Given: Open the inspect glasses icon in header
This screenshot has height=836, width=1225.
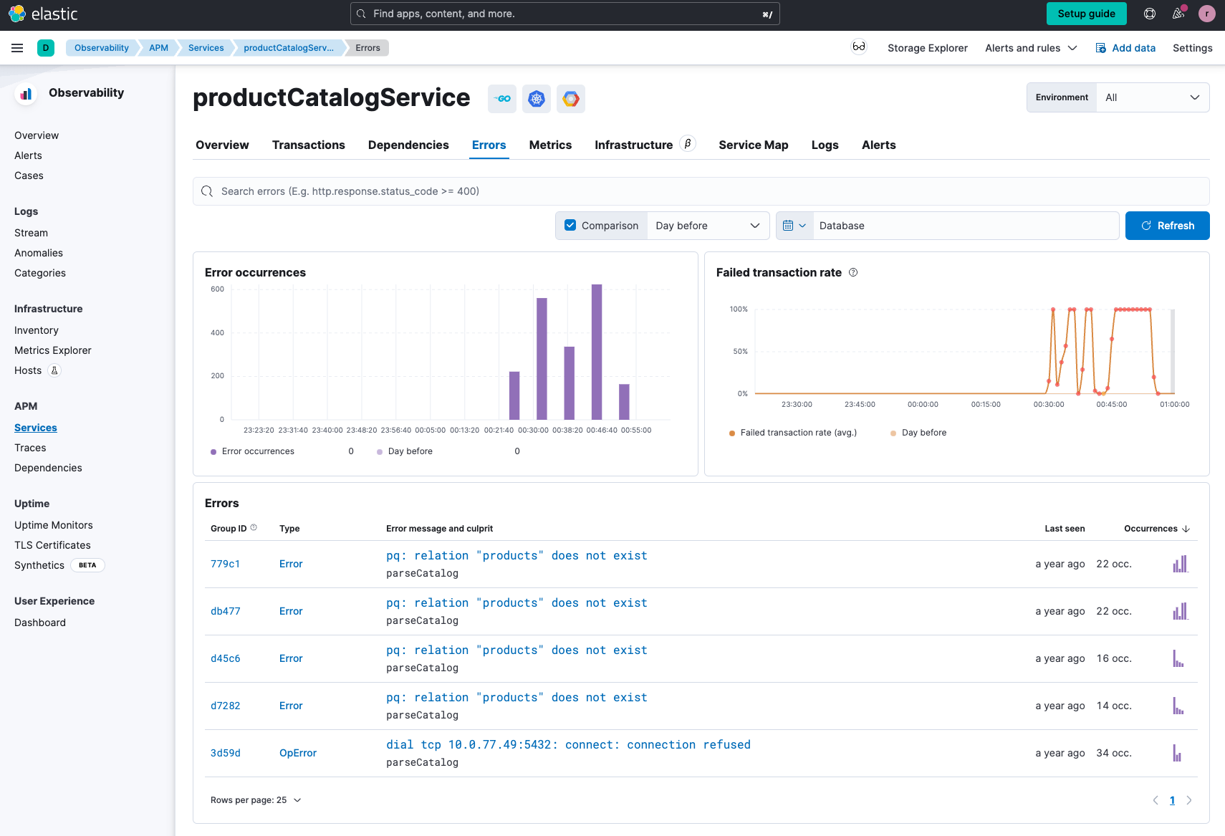Looking at the screenshot, I should tap(858, 47).
